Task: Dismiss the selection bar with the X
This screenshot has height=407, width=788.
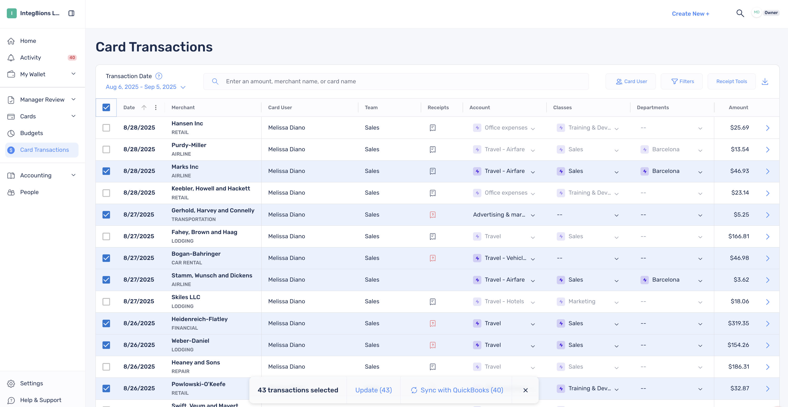Action: click(x=525, y=390)
